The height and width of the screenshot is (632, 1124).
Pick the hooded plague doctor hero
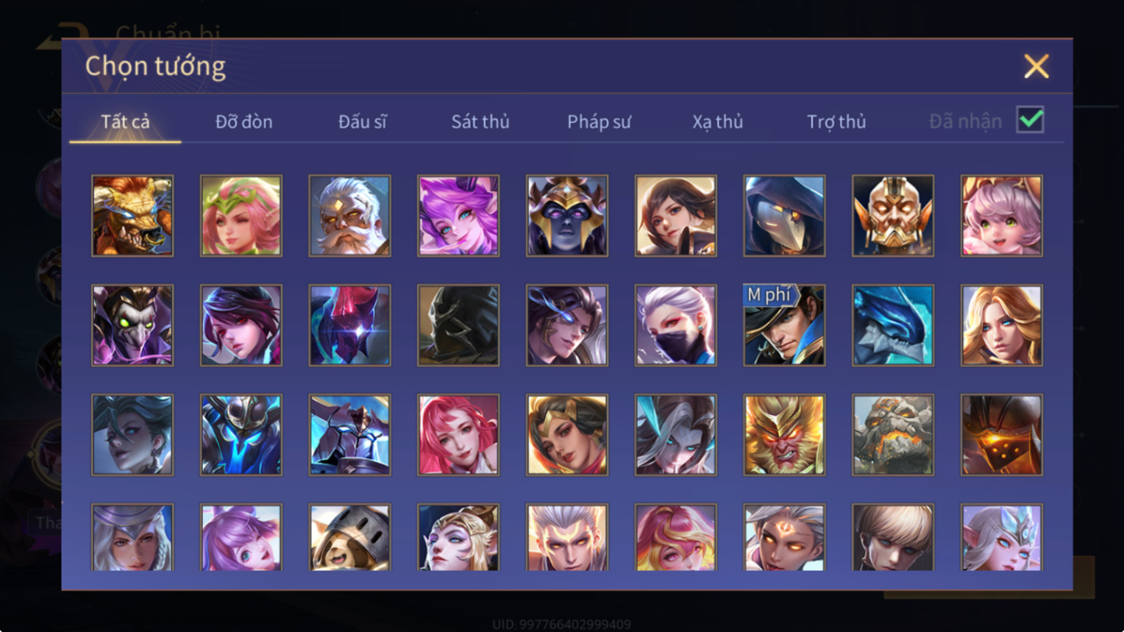point(784,216)
